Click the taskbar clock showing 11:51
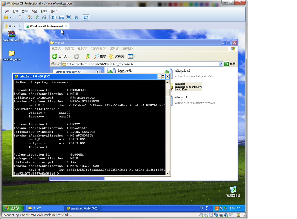297x219 pixels. pyautogui.click(x=236, y=208)
